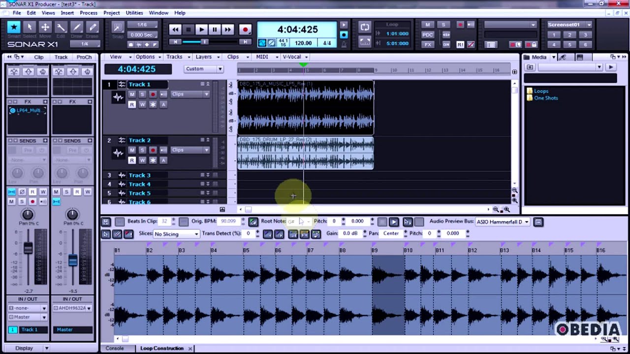Mute Track 1
630x354 pixels.
132,94
